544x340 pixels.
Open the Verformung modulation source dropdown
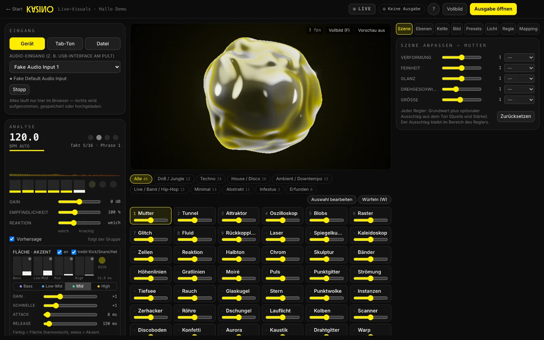point(519,57)
